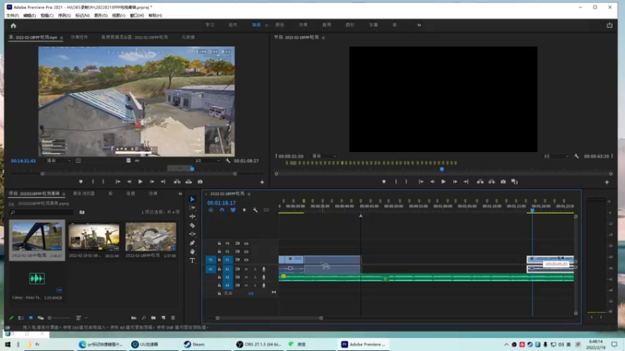
Task: Click Lift in the Program monitor
Action: tap(480, 182)
